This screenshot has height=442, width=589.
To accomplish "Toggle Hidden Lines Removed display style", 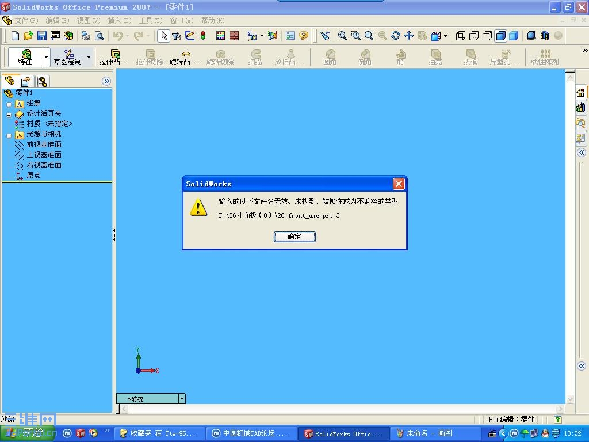I will click(487, 36).
